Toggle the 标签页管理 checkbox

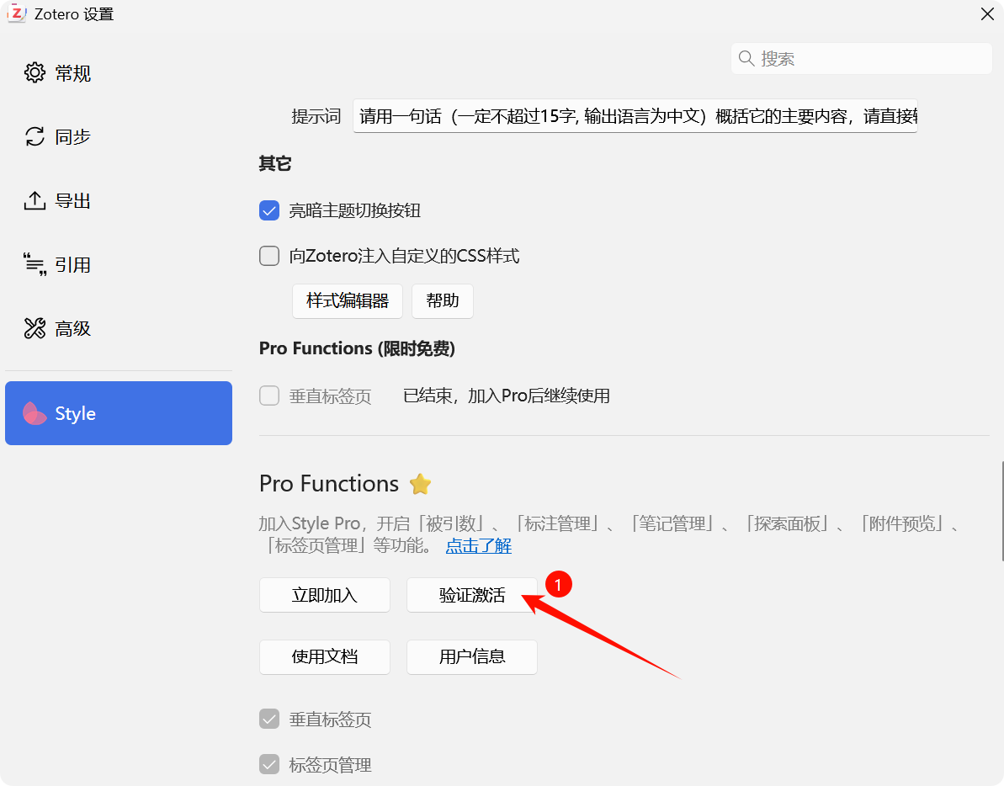coord(269,764)
